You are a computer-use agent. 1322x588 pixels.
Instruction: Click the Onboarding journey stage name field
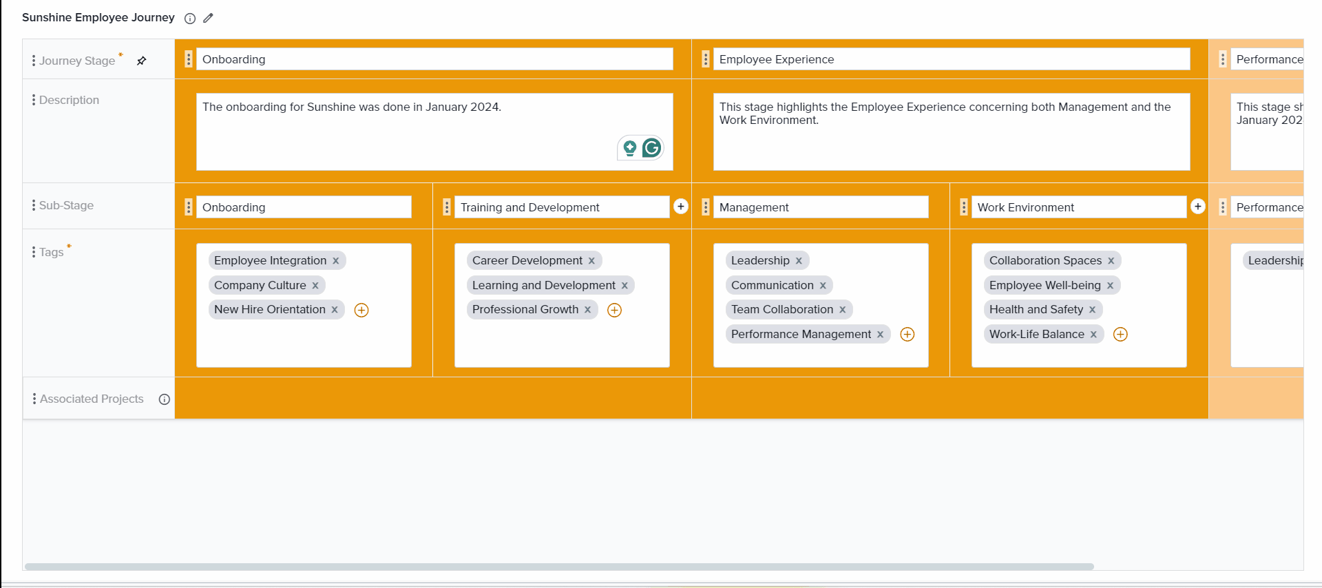click(434, 59)
